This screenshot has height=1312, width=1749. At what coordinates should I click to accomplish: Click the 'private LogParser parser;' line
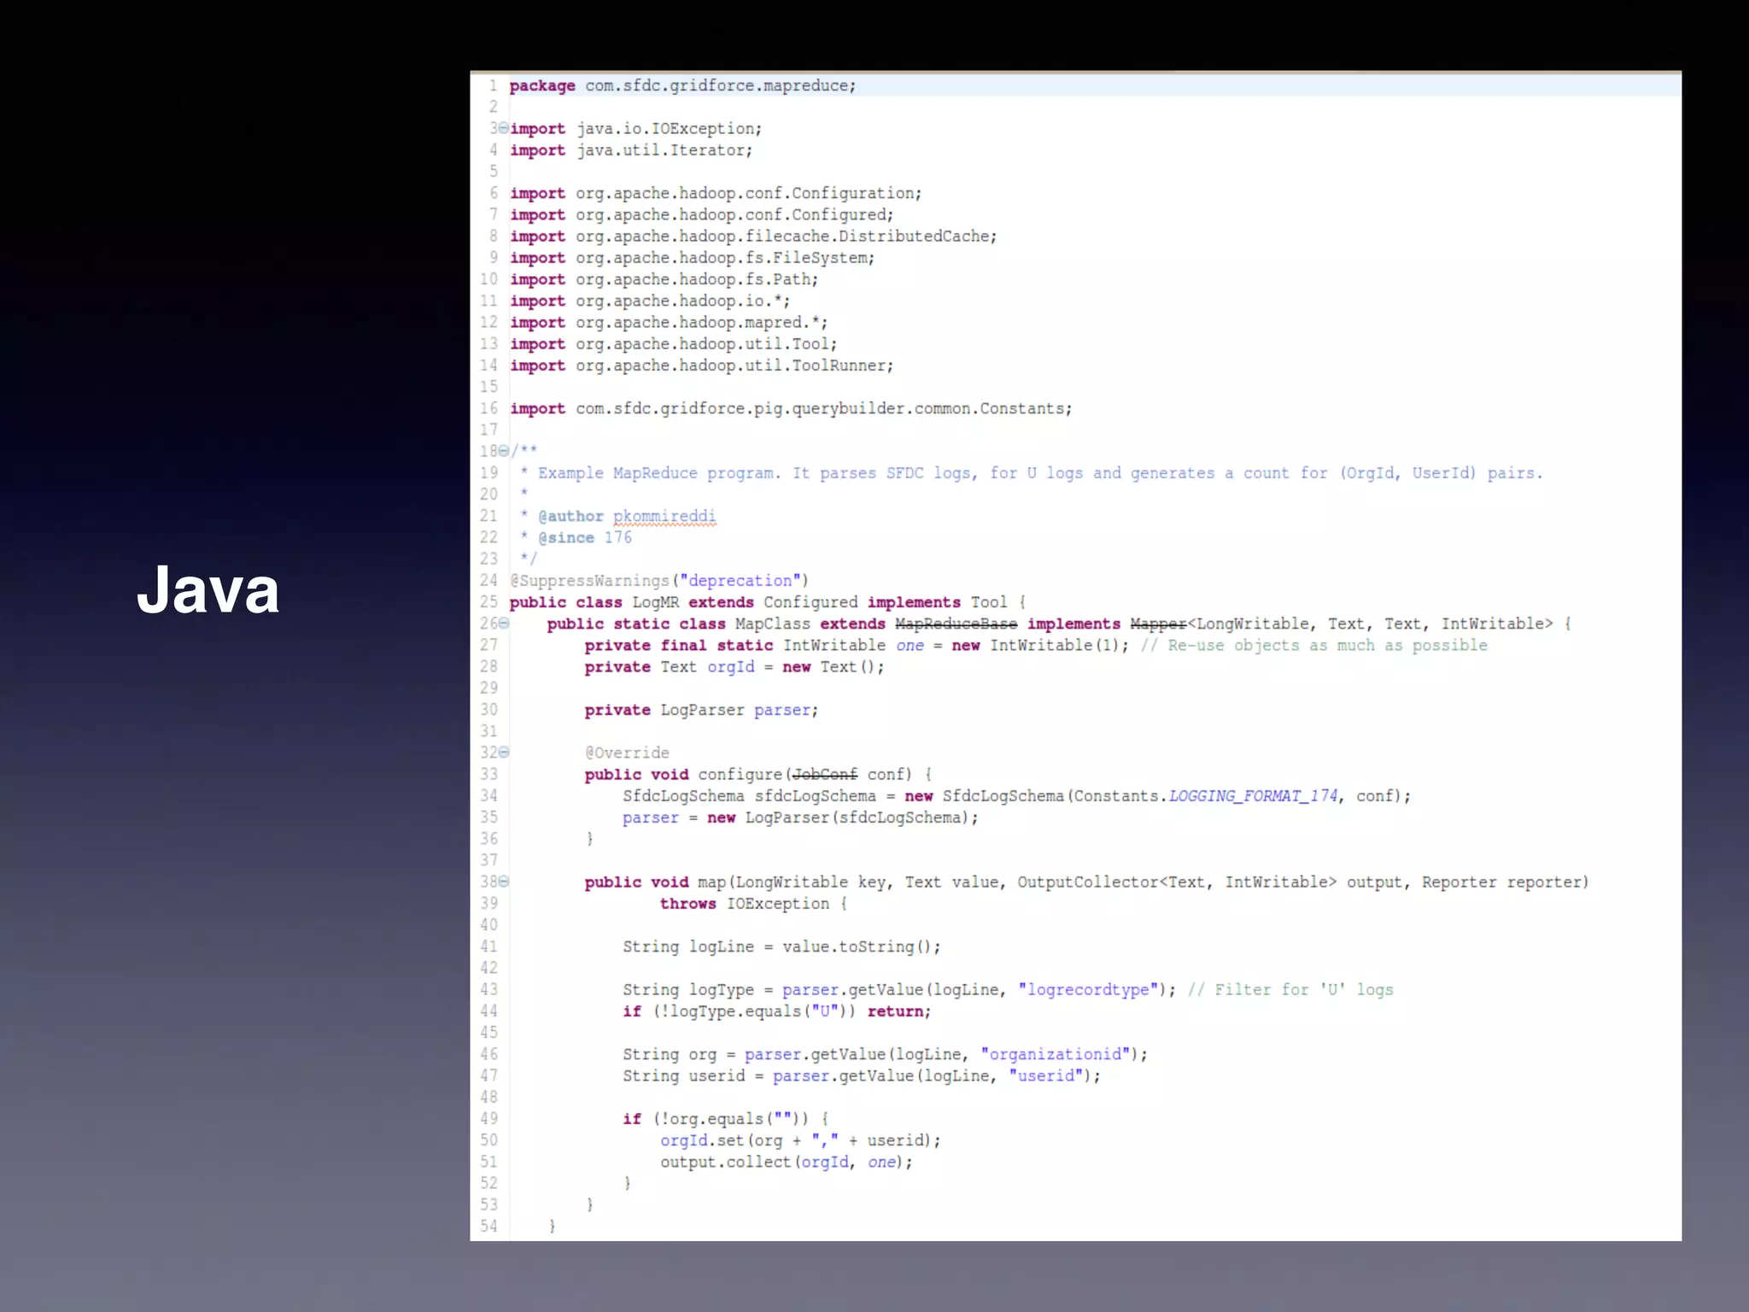click(701, 710)
